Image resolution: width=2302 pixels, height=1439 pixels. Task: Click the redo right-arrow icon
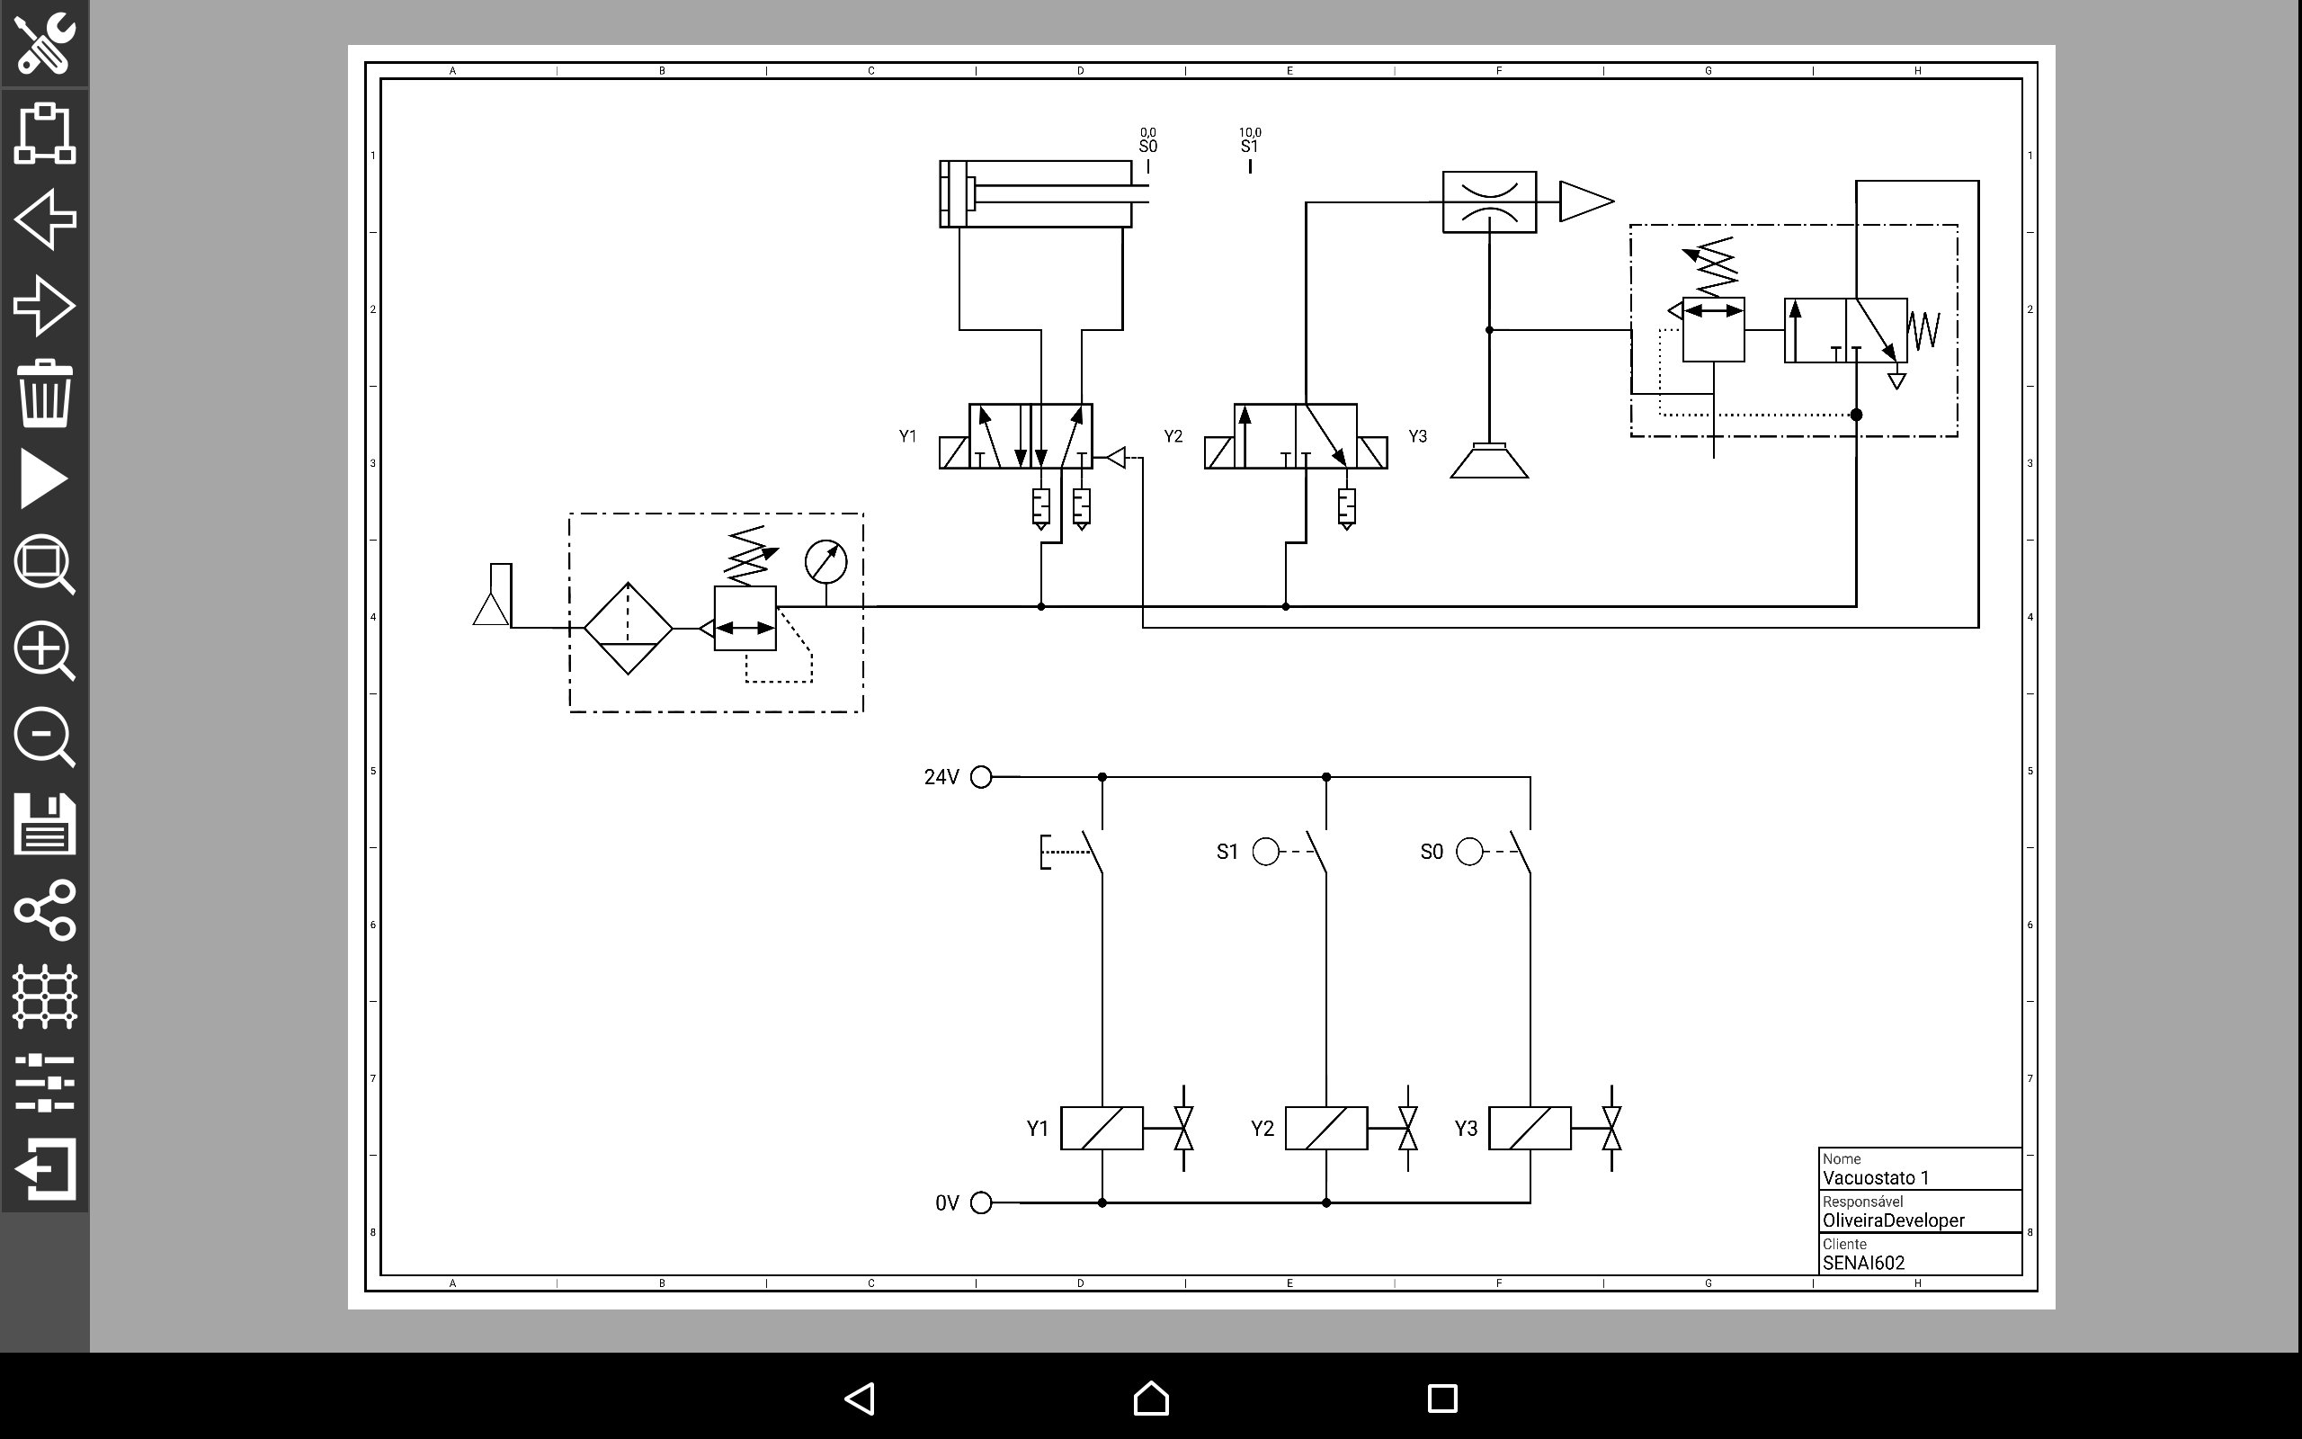(x=45, y=306)
